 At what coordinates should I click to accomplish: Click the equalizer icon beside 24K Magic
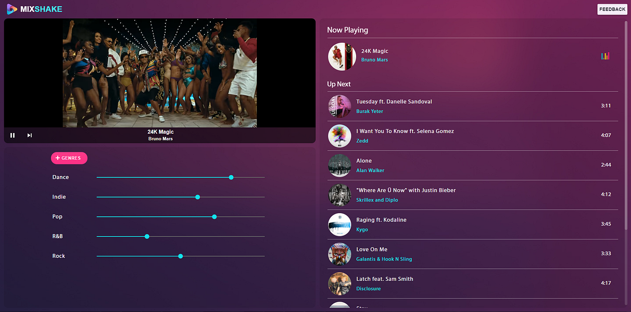605,56
